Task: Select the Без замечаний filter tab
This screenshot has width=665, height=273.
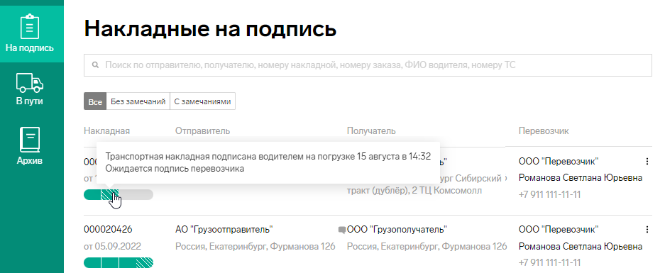Action: (x=138, y=101)
